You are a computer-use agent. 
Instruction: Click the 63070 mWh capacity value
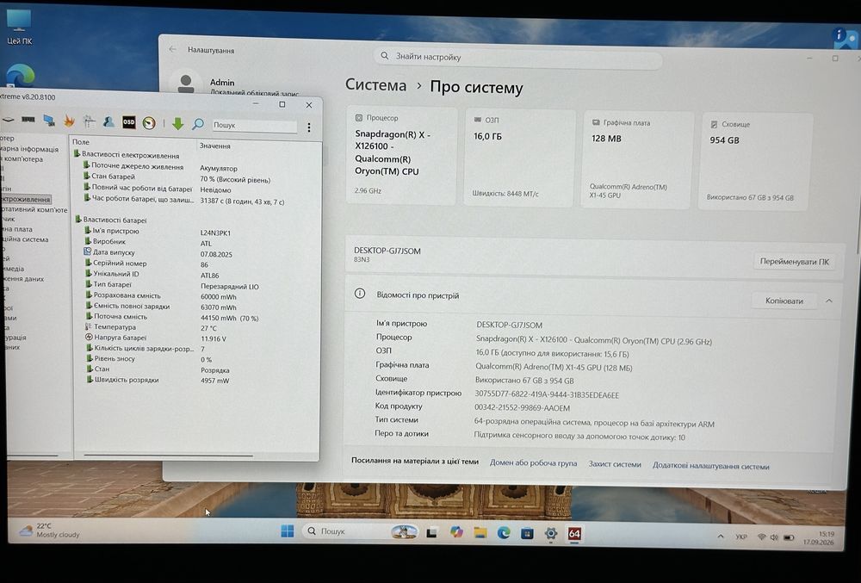(x=219, y=307)
